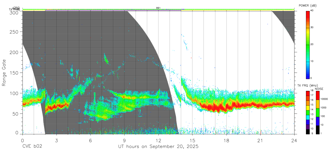This screenshot has height=152, width=331.
Task: Click the 100 tick label on Range Gate axis
Action: pyautogui.click(x=14, y=93)
